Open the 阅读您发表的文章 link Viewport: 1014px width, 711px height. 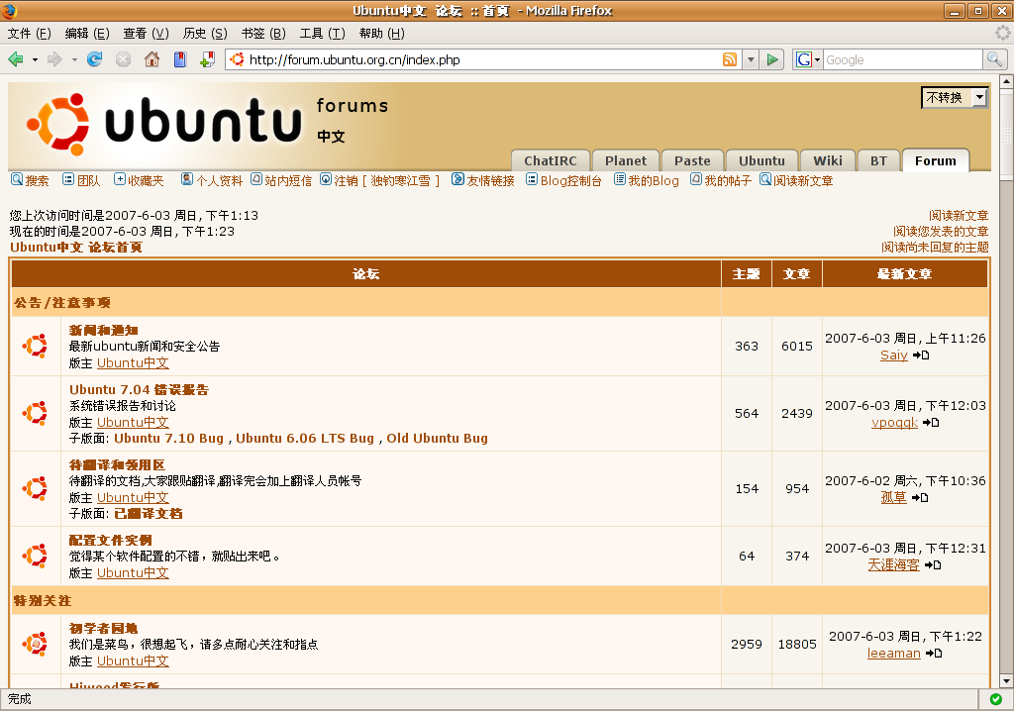[x=941, y=231]
